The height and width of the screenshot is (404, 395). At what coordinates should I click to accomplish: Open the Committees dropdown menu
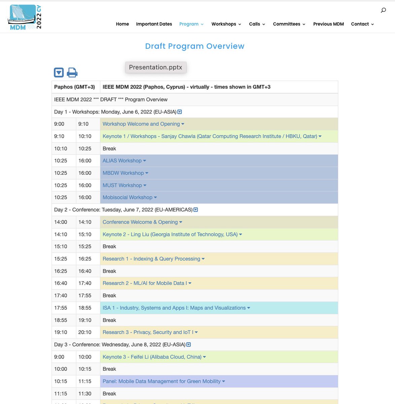(287, 24)
